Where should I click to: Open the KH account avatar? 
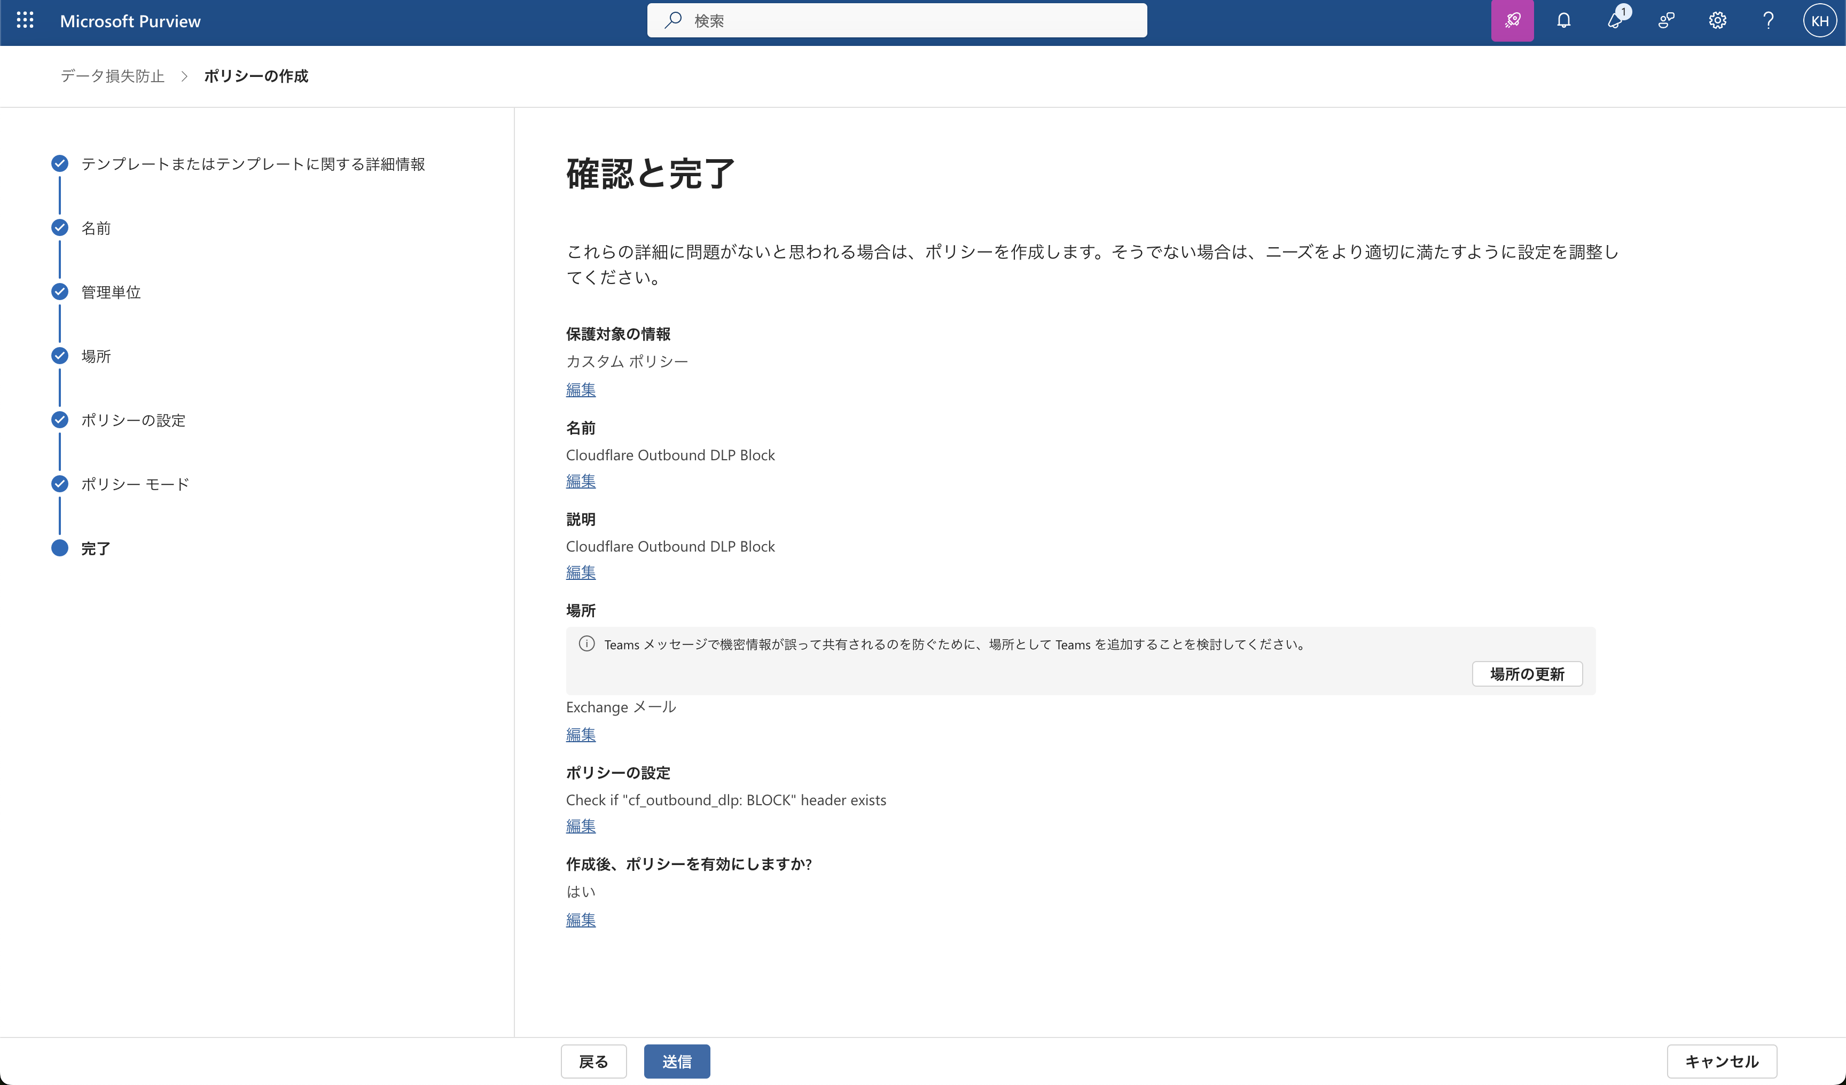[1820, 20]
